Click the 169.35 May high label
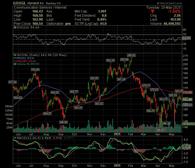195x168 pixels. click(x=179, y=91)
